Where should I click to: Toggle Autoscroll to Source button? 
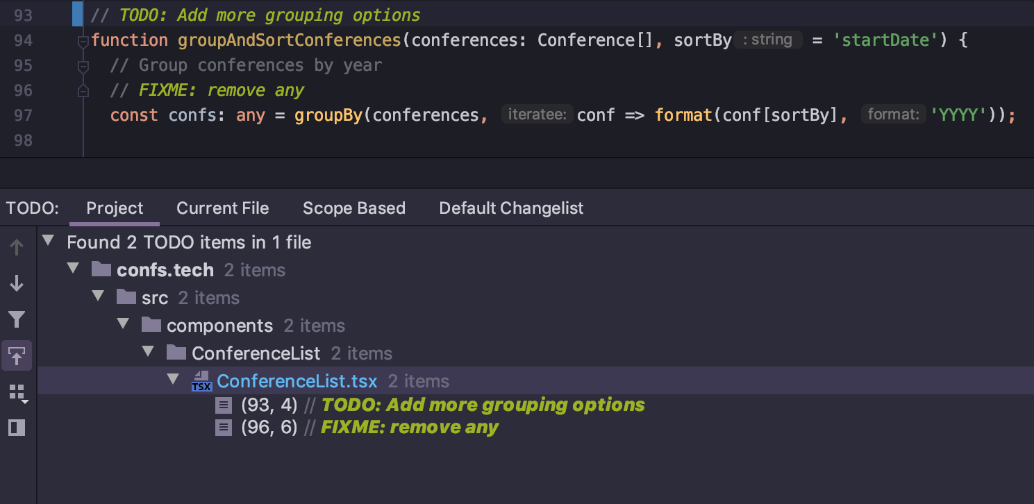(x=17, y=356)
